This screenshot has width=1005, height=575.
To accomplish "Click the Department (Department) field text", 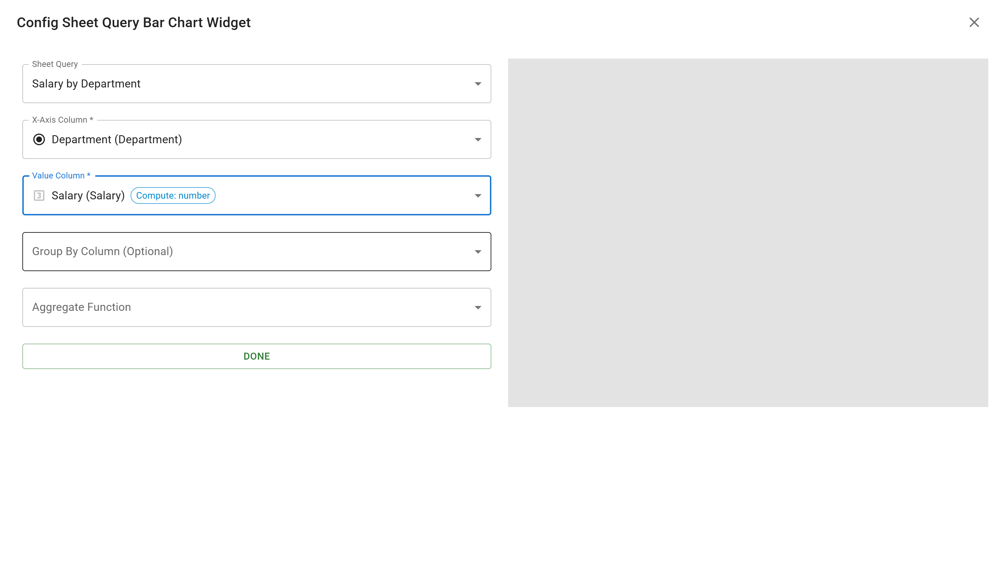I will tap(117, 139).
